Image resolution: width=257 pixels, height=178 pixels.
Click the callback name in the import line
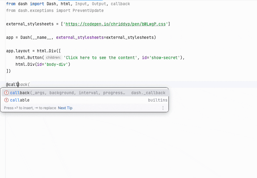pyautogui.click(x=120, y=4)
